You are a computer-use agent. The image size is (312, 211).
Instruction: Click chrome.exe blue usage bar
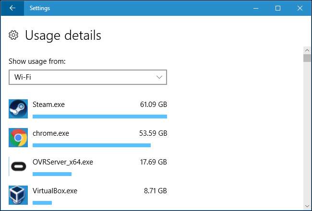(91, 145)
